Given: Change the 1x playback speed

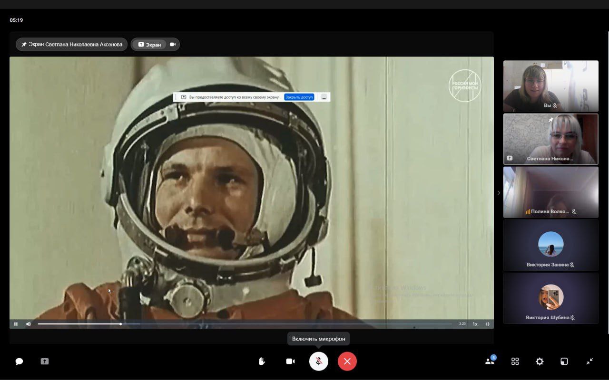Looking at the screenshot, I should pyautogui.click(x=475, y=324).
